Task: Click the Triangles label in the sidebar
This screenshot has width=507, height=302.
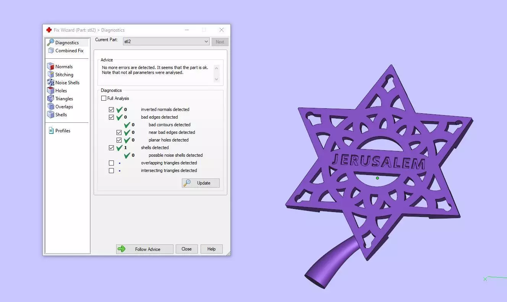Action: click(64, 99)
